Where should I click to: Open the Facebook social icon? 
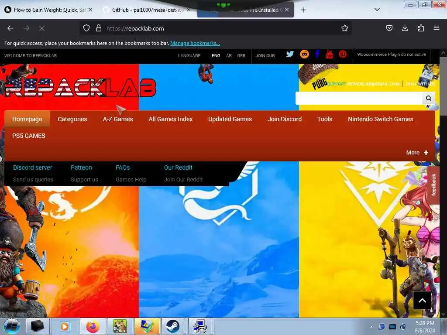pos(317,54)
